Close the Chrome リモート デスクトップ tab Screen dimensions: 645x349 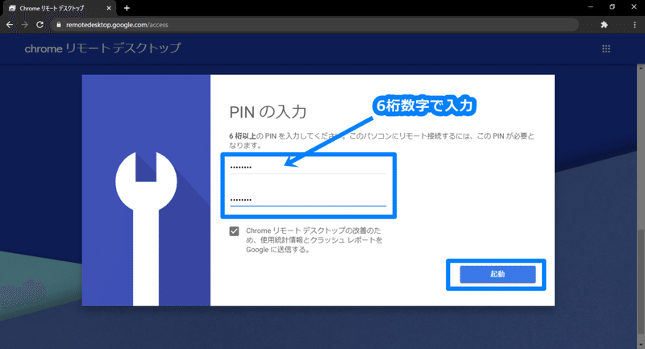coord(109,8)
